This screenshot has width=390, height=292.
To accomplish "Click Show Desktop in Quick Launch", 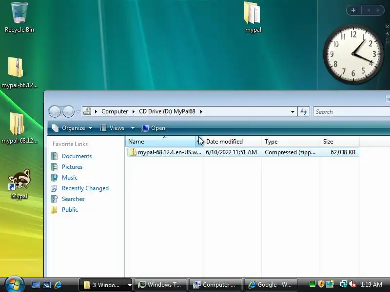I will (x=35, y=285).
